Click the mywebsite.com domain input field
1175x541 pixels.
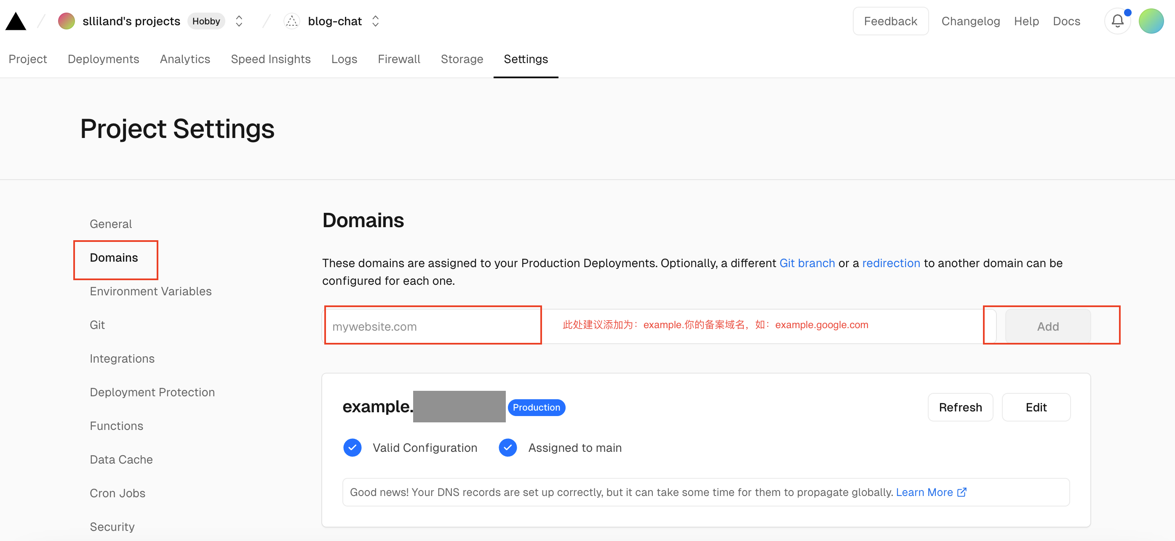tap(659, 326)
